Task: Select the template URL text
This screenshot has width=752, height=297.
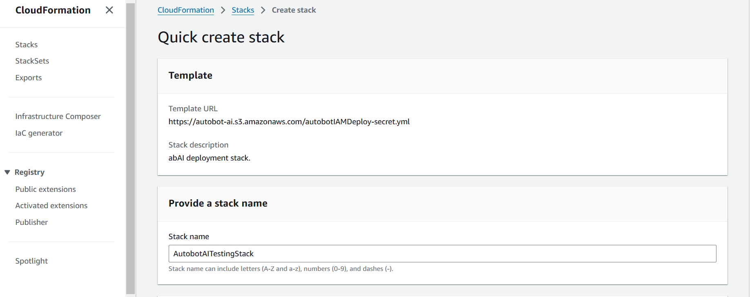Action: [289, 122]
